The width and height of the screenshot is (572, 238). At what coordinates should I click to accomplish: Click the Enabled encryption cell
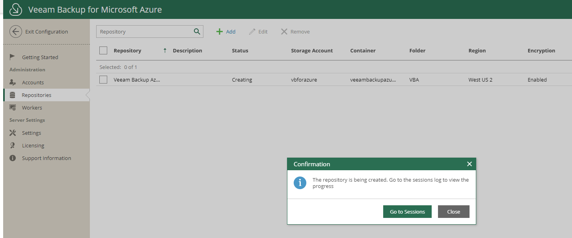tap(537, 80)
